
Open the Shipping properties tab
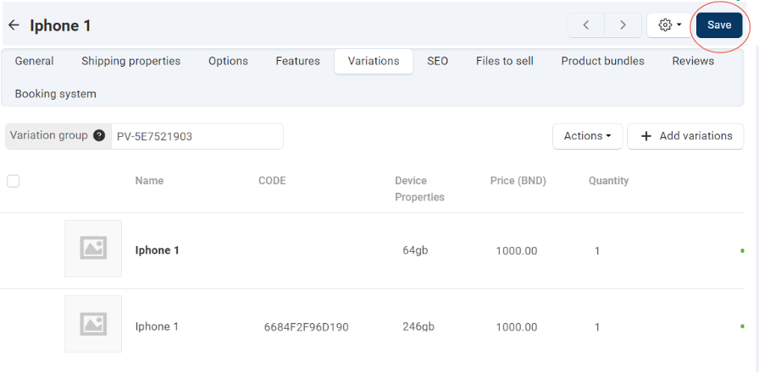[130, 61]
